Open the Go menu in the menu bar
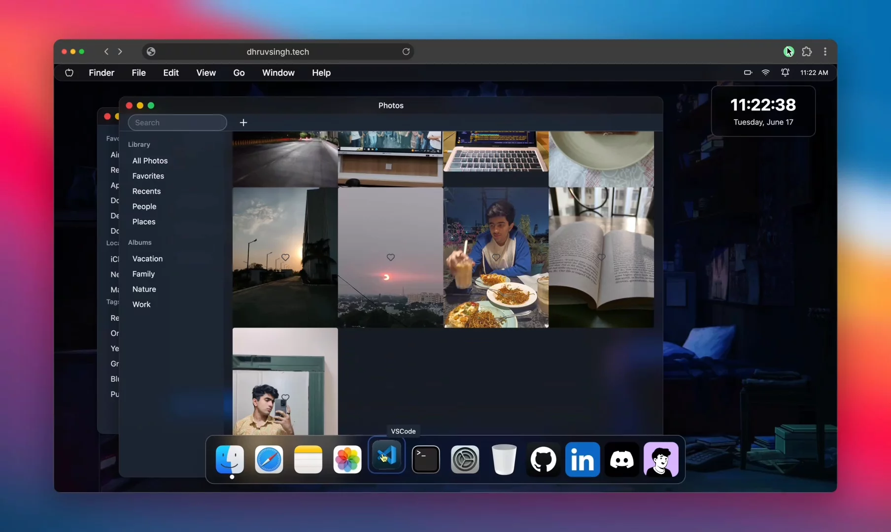891x532 pixels. pos(239,72)
